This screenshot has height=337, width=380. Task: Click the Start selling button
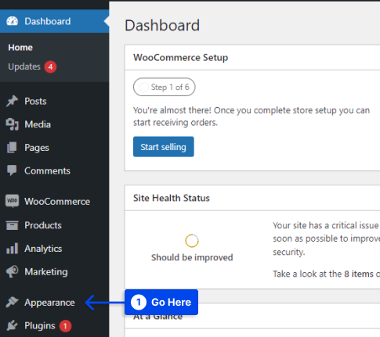point(164,147)
